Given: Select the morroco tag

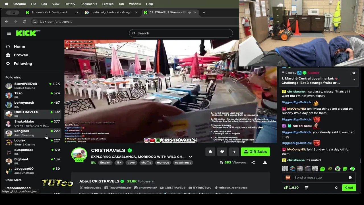Looking at the screenshot, I should pyautogui.click(x=163, y=163).
